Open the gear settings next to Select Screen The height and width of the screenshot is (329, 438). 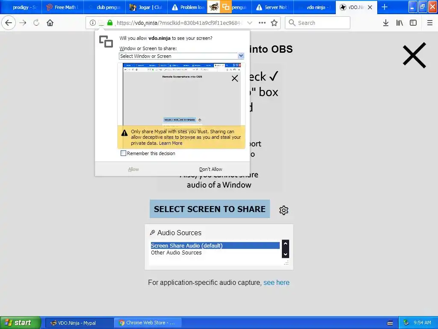point(284,210)
